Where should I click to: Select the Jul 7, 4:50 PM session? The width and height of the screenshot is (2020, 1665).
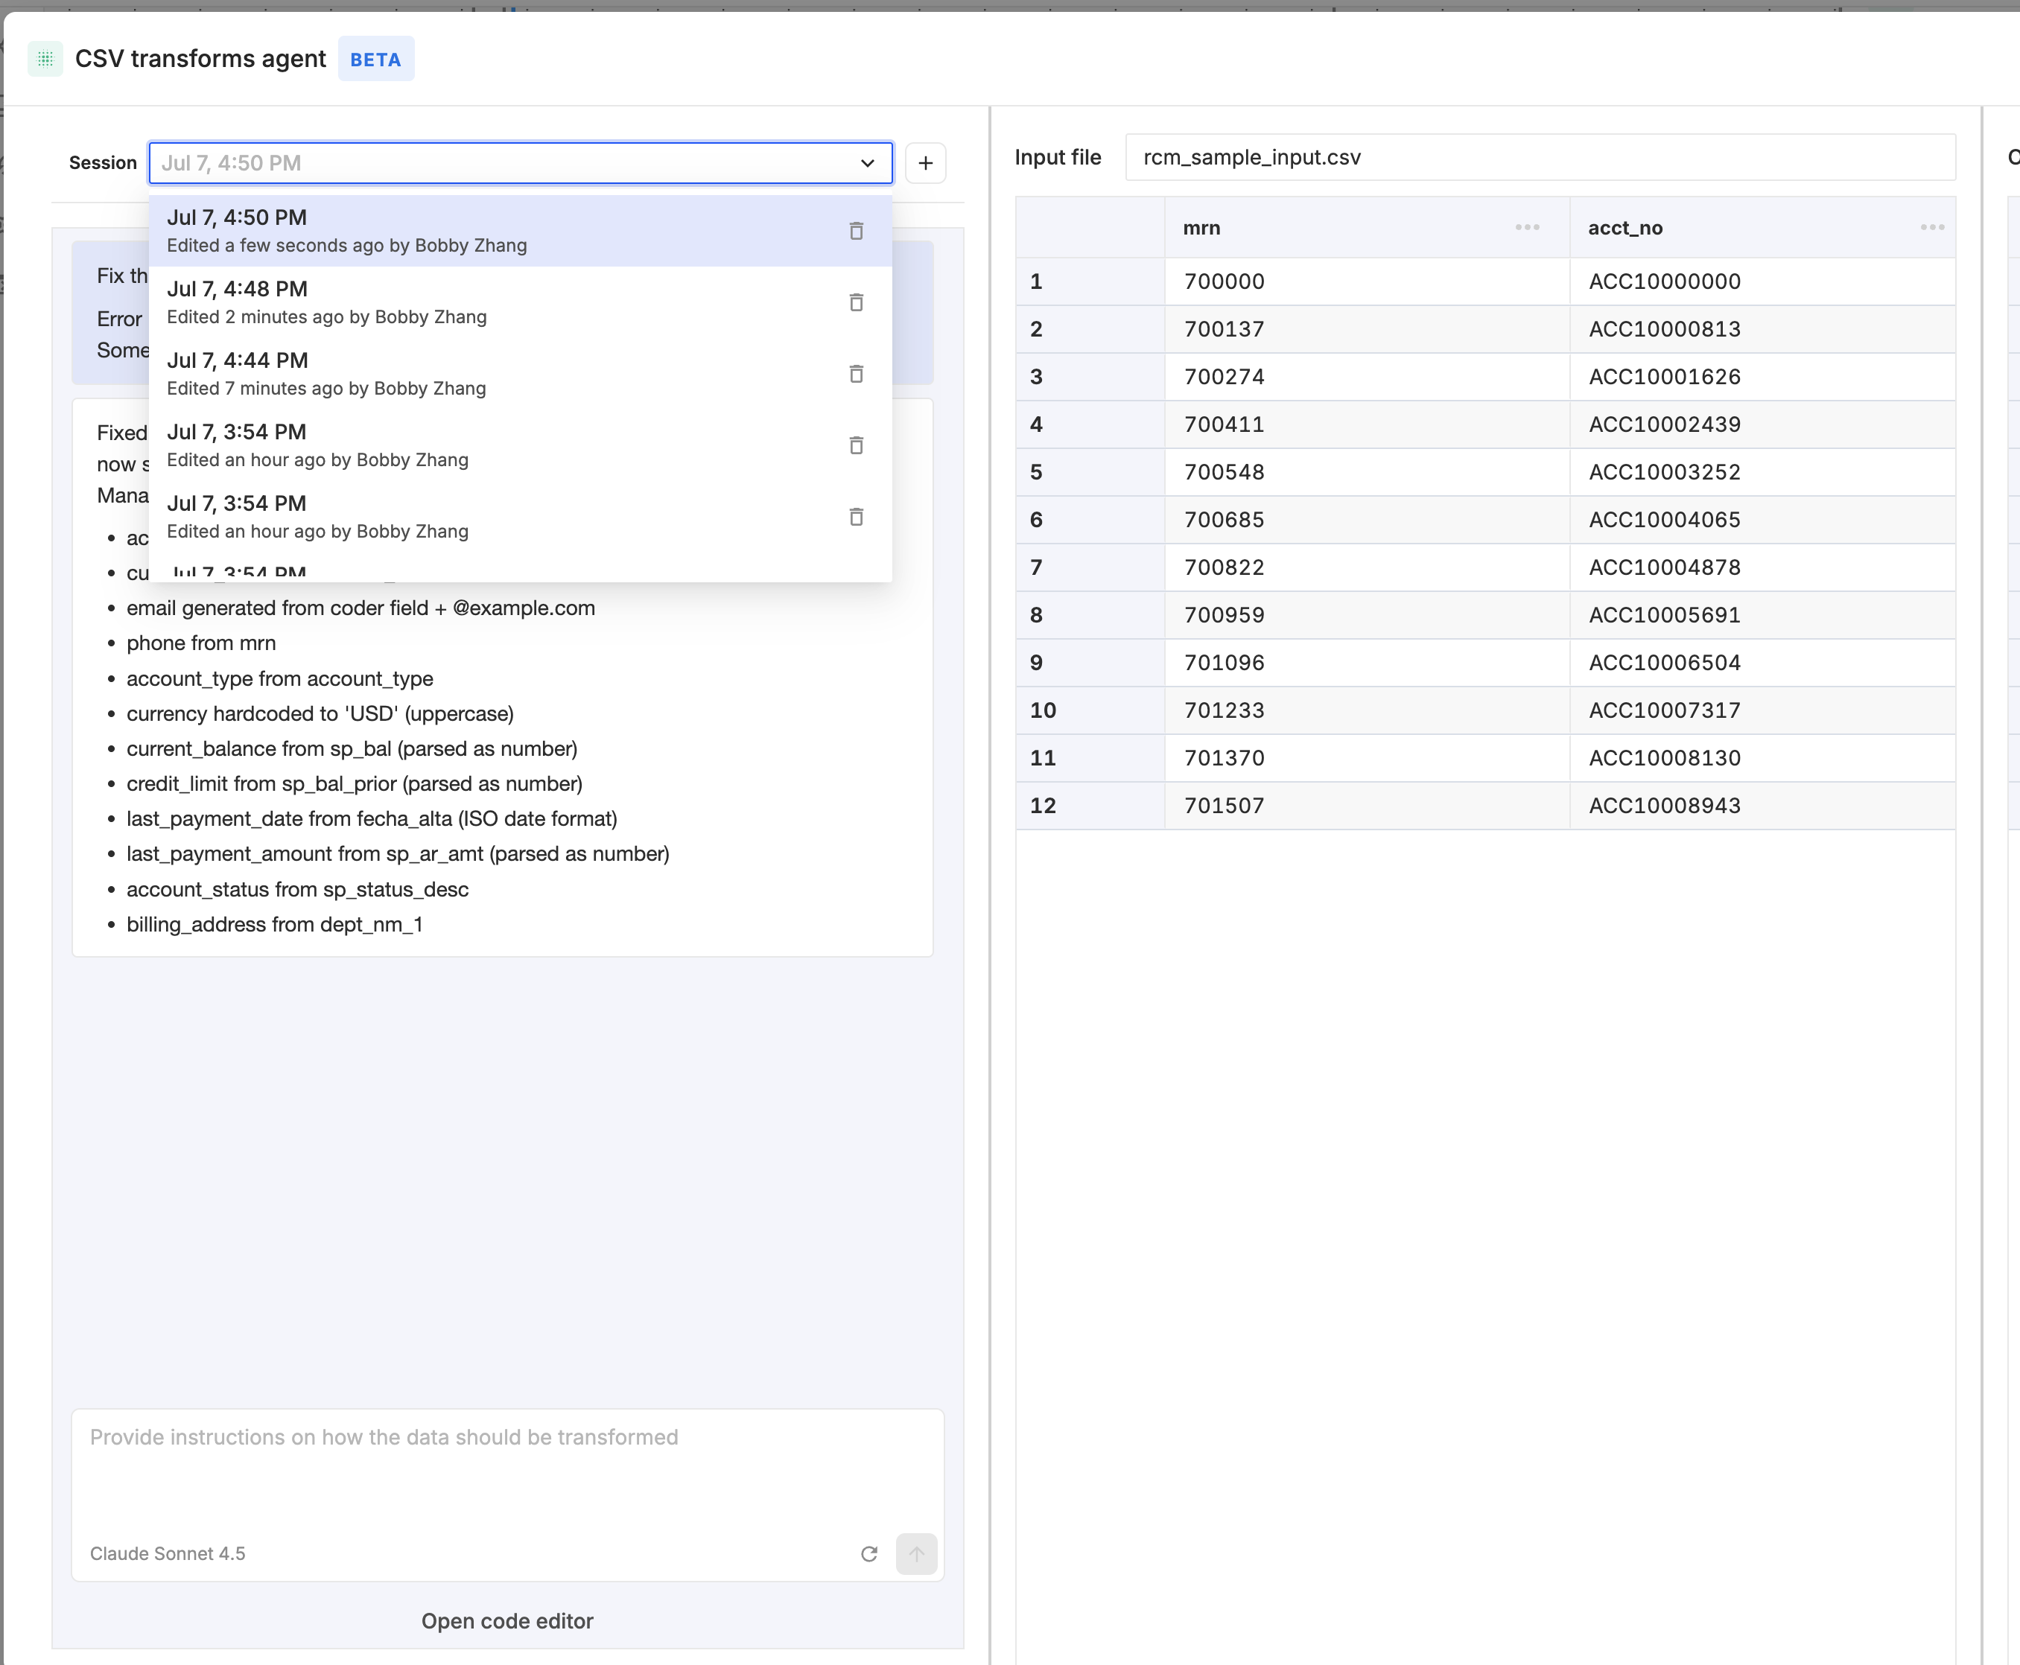pos(521,230)
